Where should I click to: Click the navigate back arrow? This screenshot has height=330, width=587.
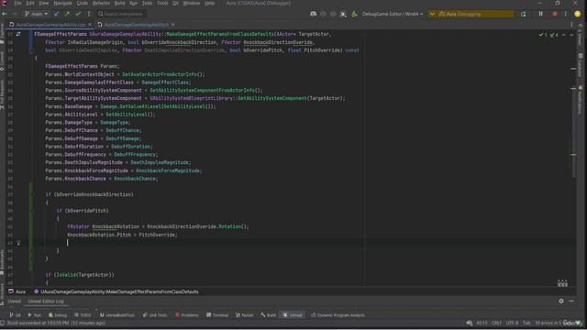[x=5, y=14]
